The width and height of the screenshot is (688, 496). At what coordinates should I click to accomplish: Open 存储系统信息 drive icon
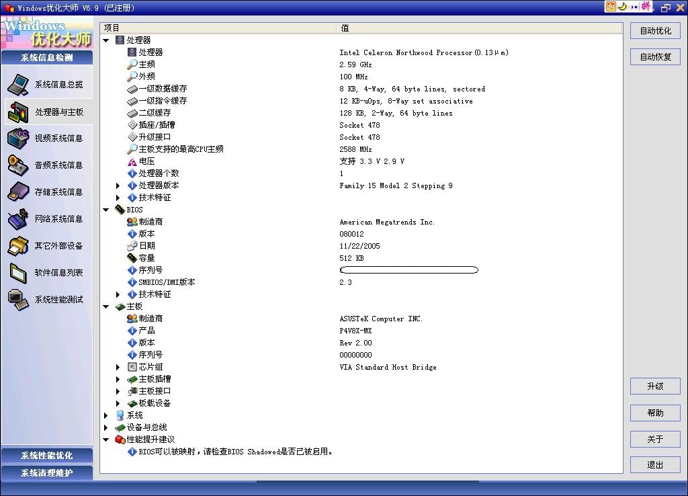[x=18, y=192]
